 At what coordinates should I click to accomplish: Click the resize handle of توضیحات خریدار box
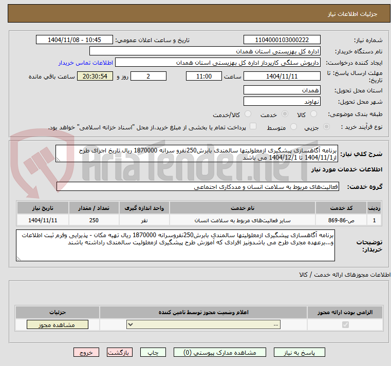(x=18, y=258)
